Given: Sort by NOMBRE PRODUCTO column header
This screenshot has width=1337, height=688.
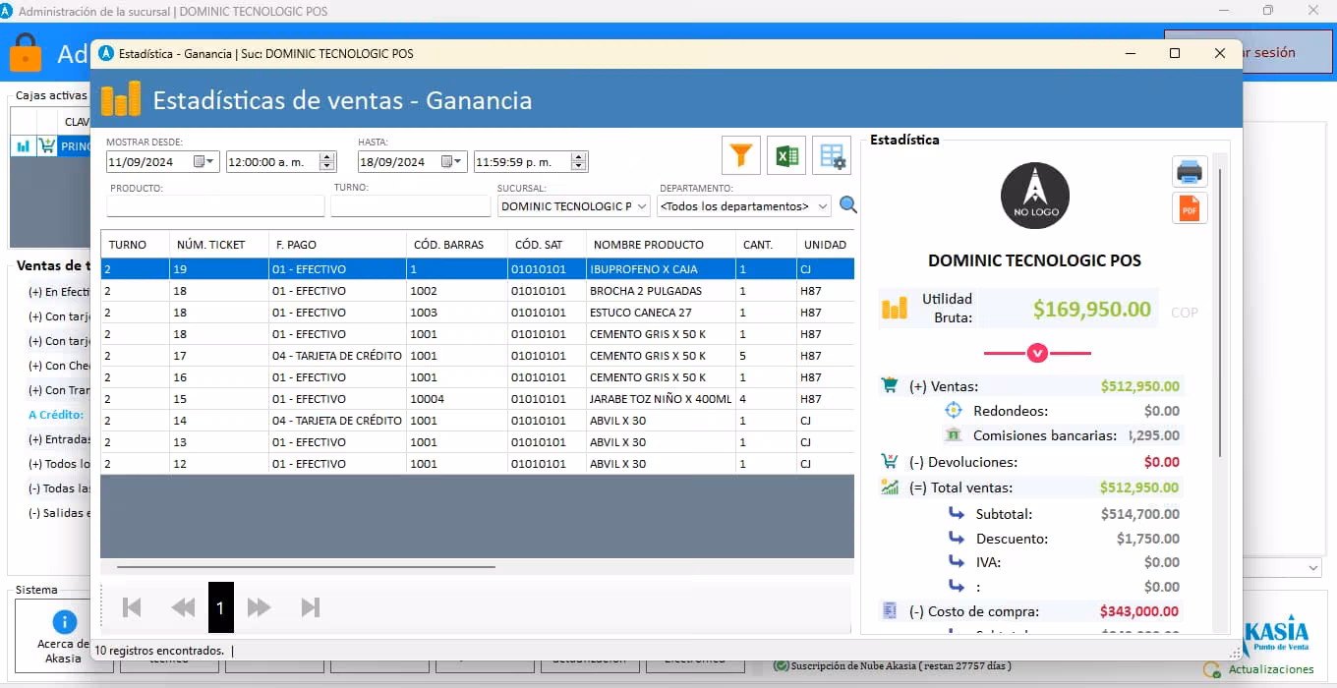Looking at the screenshot, I should point(661,244).
